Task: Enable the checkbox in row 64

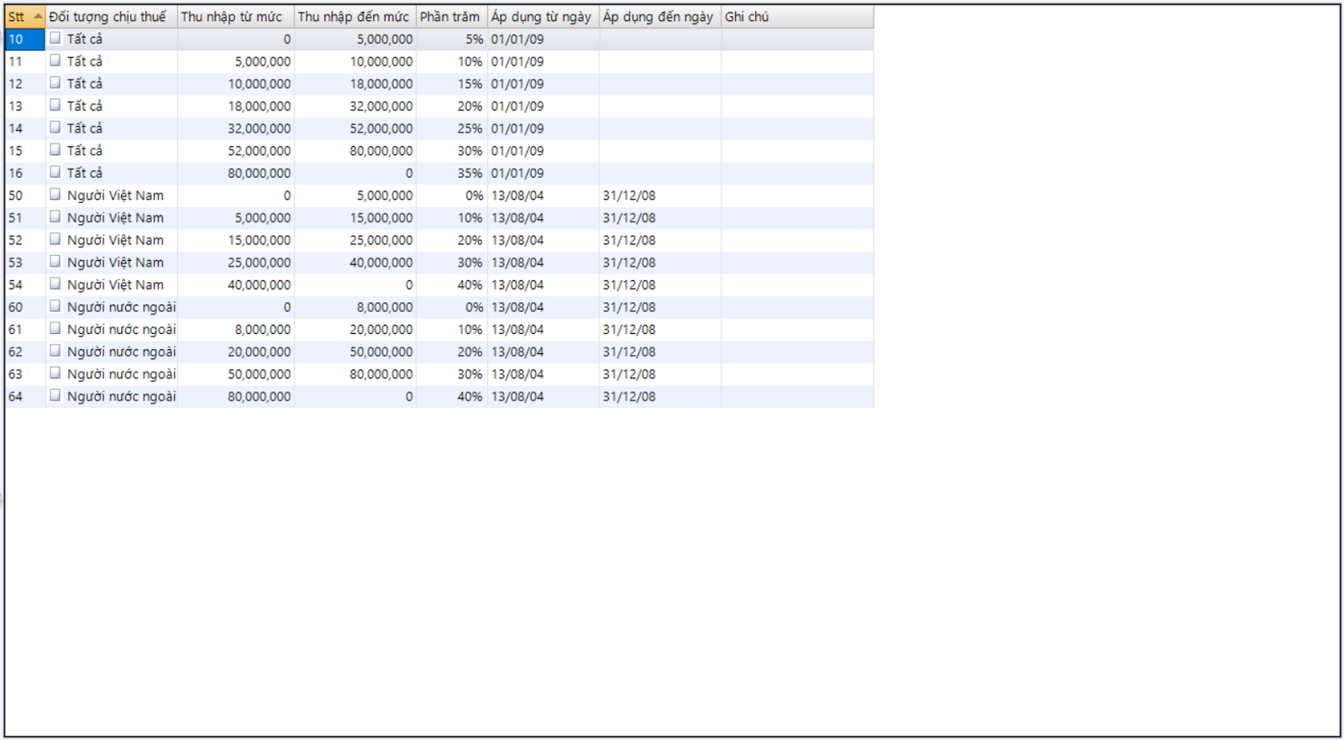Action: 55,395
